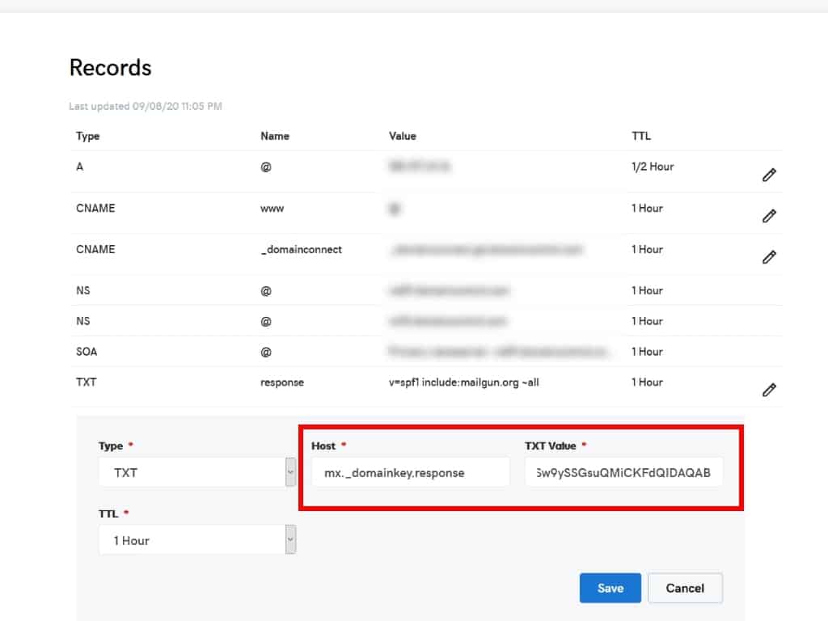Click the _domainconnect name cell
The width and height of the screenshot is (828, 621).
(x=301, y=250)
